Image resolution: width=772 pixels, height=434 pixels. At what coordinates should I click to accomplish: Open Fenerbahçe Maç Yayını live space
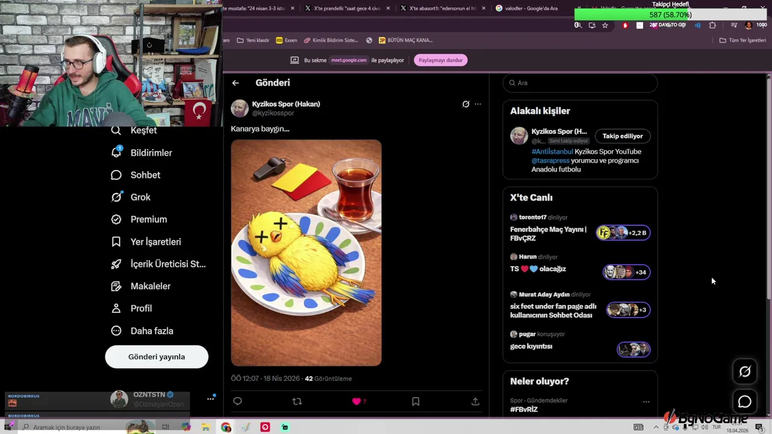[548, 234]
